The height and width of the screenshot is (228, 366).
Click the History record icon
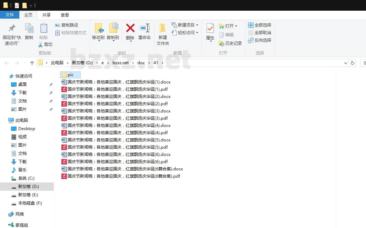(x=221, y=43)
